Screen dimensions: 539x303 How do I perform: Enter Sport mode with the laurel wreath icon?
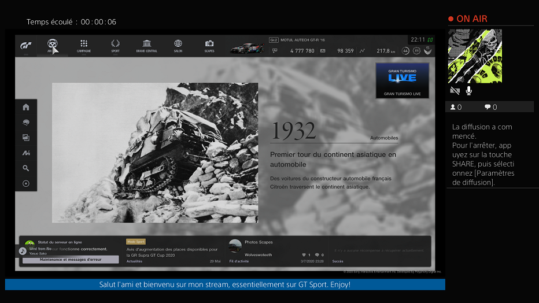tap(115, 46)
